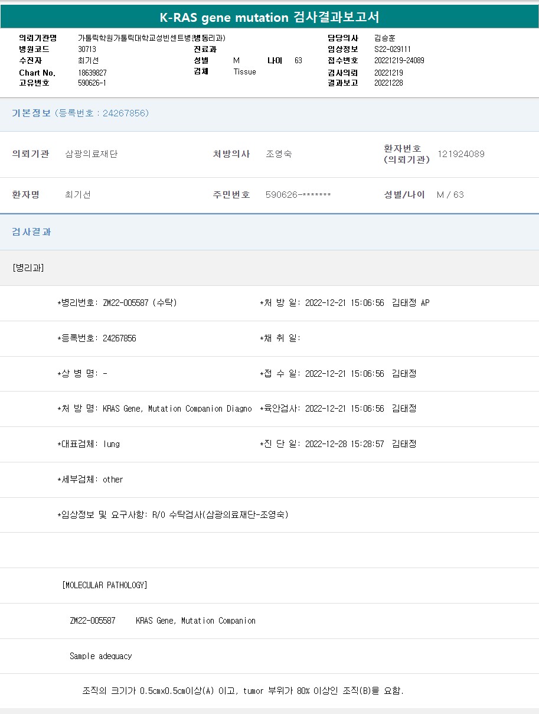Viewport: 539px width, 714px height.
Task: Click the 담당의사 name 김승훈
Action: pos(385,38)
